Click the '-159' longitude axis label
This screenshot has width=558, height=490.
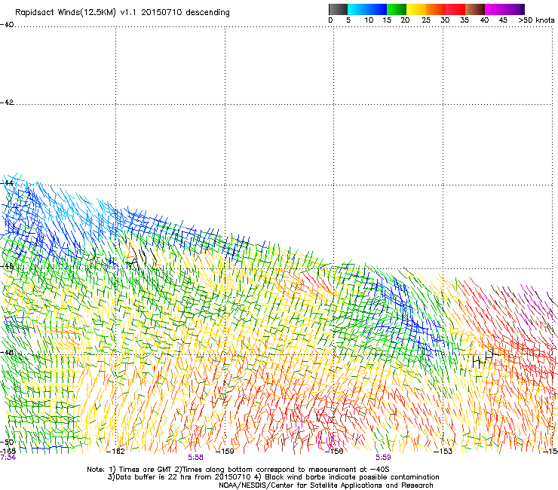225,452
